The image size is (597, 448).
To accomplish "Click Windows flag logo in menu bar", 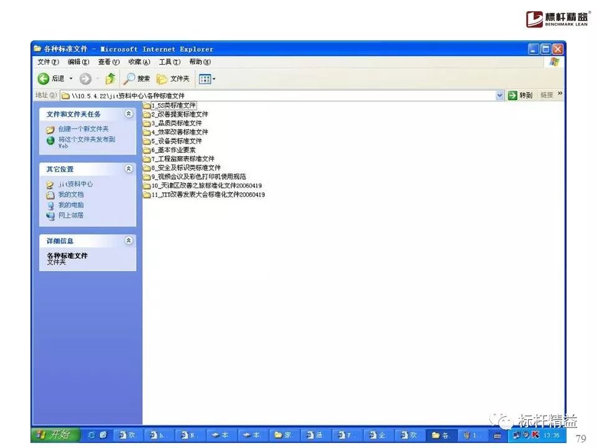I will point(554,62).
